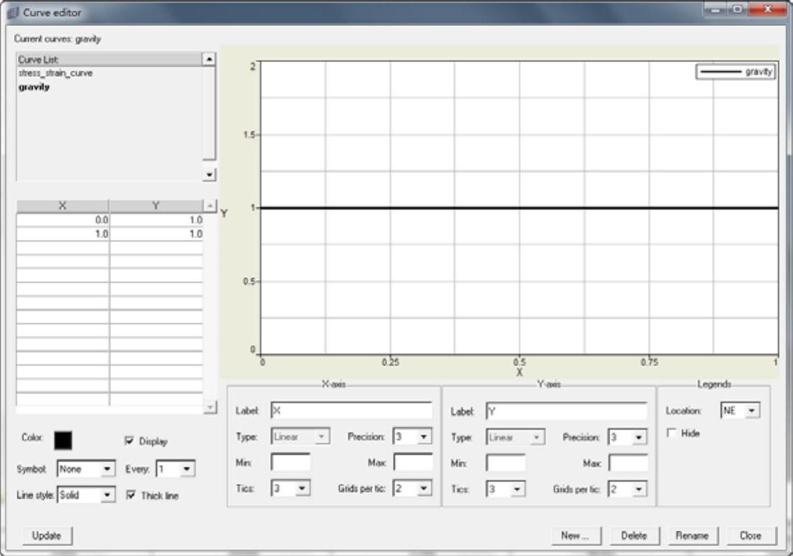
Task: Toggle the Display checkbox
Action: pos(130,441)
